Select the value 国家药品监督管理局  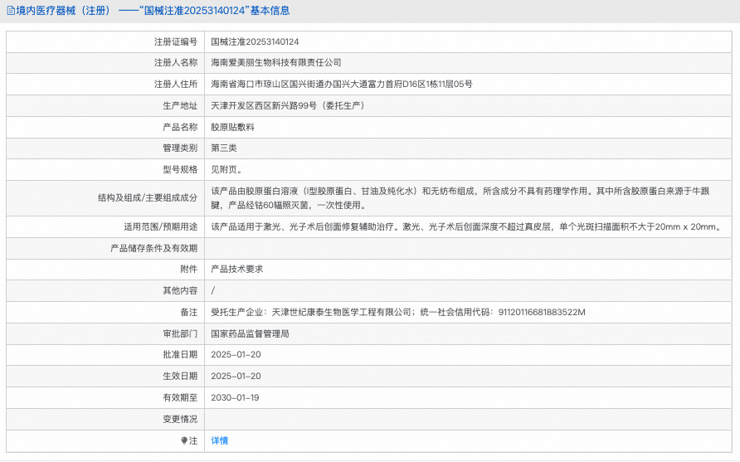(x=251, y=333)
